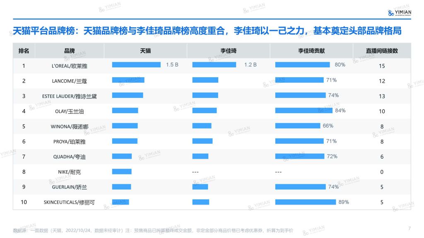424x238 pixels.
Task: Select the 李佳琦 column header
Action: pyautogui.click(x=229, y=51)
